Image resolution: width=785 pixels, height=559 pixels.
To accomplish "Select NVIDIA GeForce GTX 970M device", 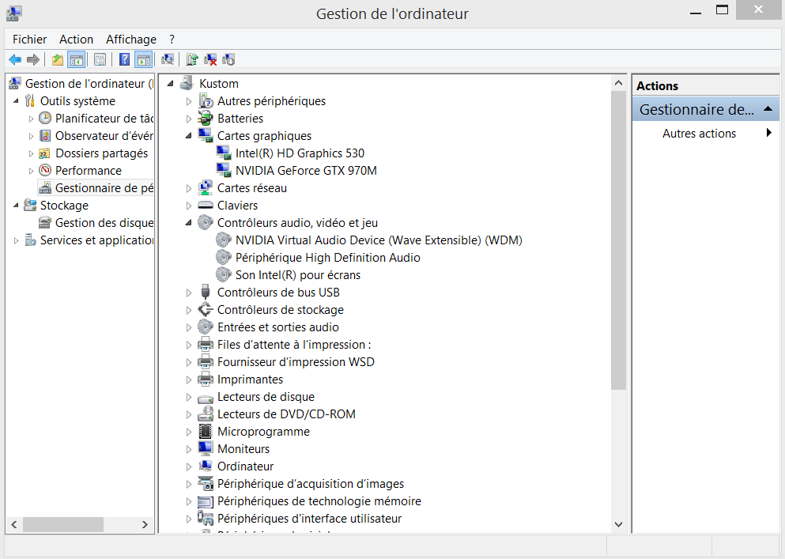I will point(306,171).
